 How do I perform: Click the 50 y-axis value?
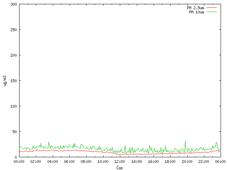click(15, 132)
